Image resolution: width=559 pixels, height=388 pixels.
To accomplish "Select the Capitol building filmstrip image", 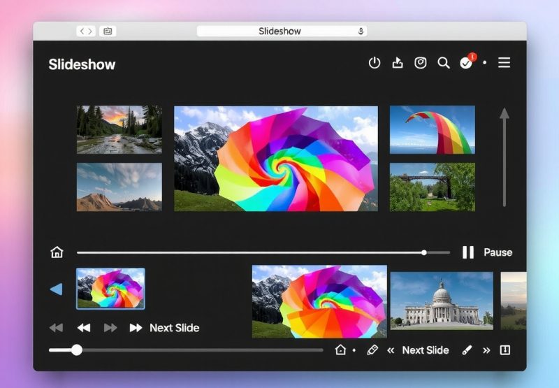I will click(442, 301).
